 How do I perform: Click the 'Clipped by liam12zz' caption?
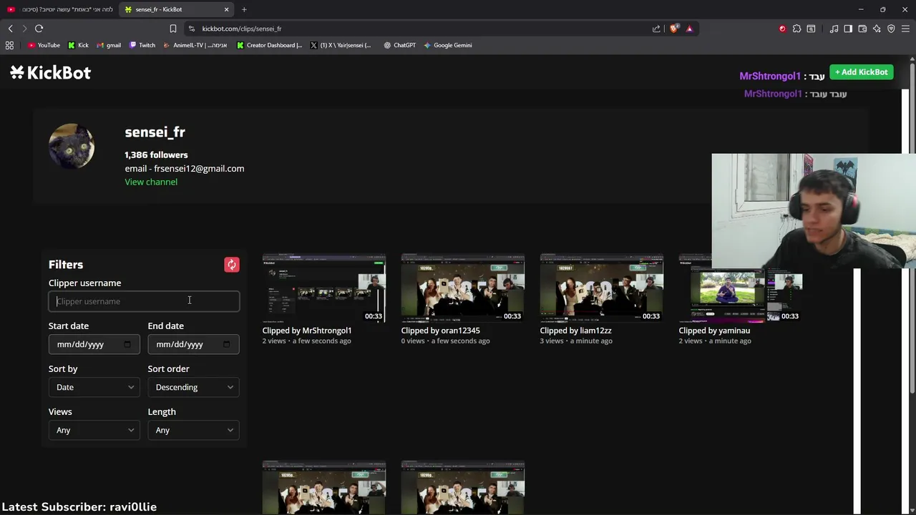(575, 330)
